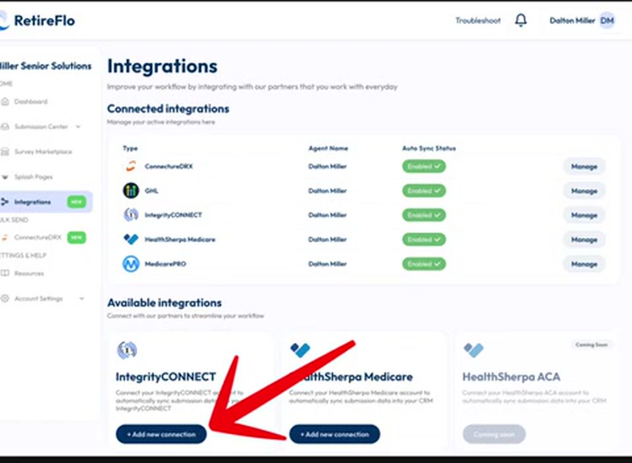Click the Resources book icon

click(5, 274)
